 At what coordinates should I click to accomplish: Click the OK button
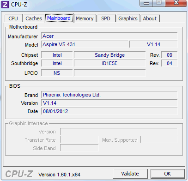[x=168, y=174]
